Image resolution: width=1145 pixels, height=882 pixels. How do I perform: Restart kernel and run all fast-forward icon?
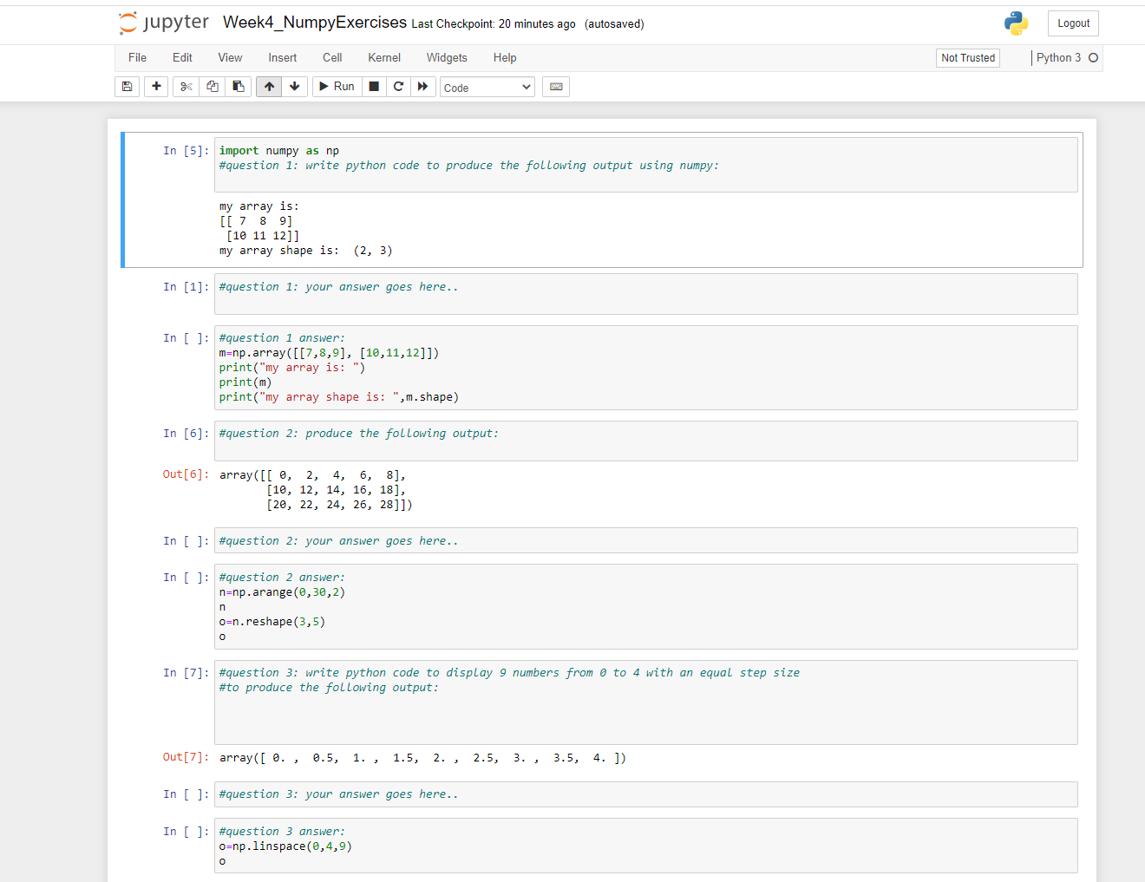pos(422,87)
